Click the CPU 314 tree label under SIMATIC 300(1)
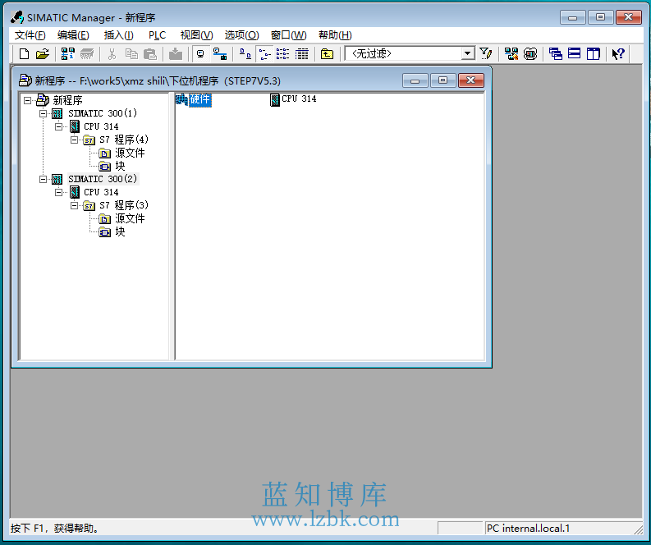Screen dimensions: 651x545 point(101,126)
